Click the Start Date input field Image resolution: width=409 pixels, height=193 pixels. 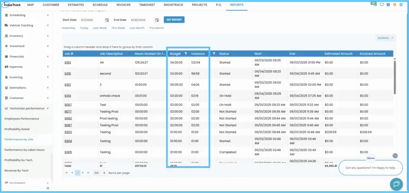point(91,20)
